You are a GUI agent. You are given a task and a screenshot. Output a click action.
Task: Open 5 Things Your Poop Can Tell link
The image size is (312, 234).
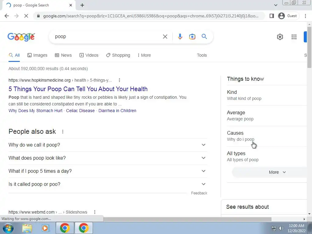click(x=78, y=89)
